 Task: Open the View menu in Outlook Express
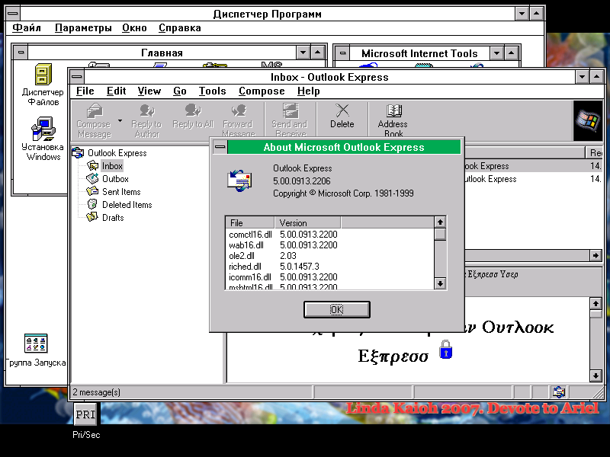149,91
